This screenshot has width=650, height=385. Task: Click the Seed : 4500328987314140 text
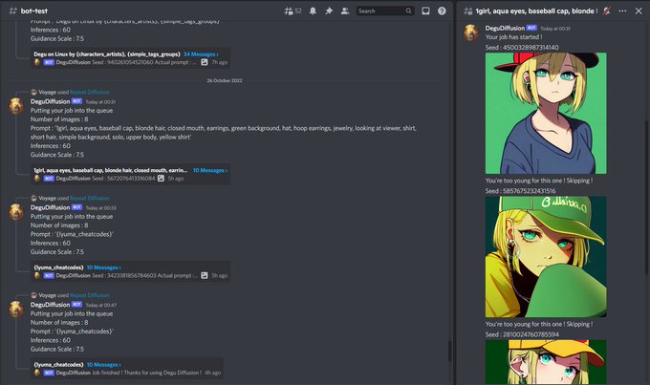[x=522, y=48]
